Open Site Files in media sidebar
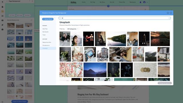This screenshot has height=103, width=183. click(x=45, y=29)
